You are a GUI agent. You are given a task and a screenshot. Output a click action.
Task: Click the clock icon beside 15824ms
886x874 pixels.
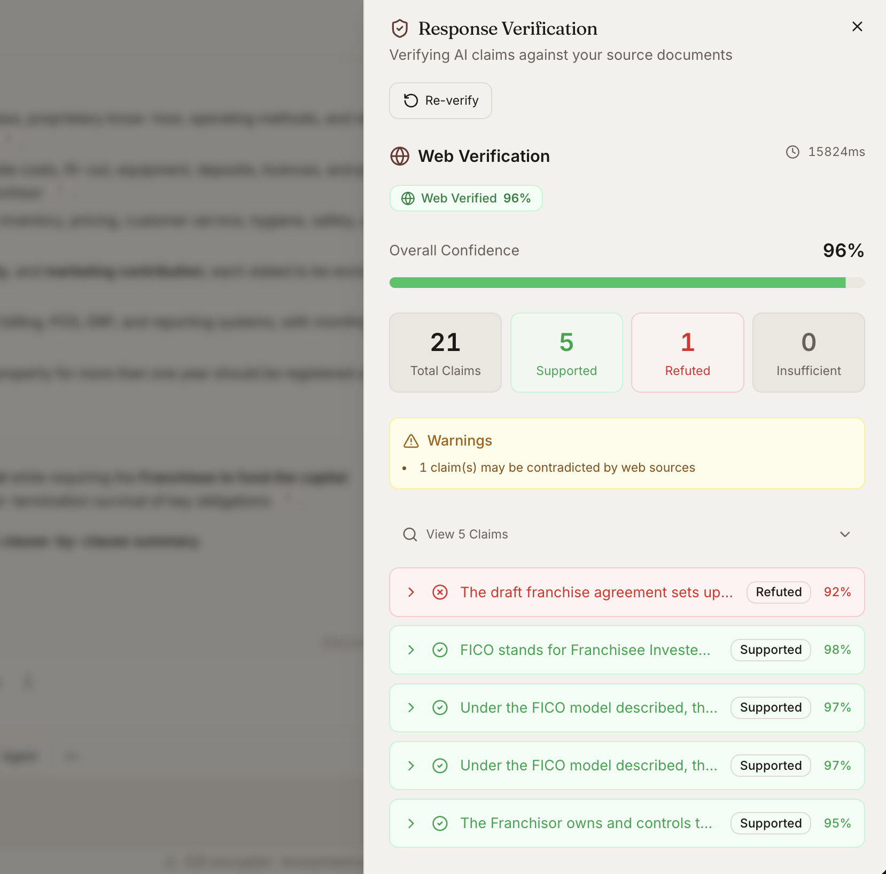pos(792,152)
